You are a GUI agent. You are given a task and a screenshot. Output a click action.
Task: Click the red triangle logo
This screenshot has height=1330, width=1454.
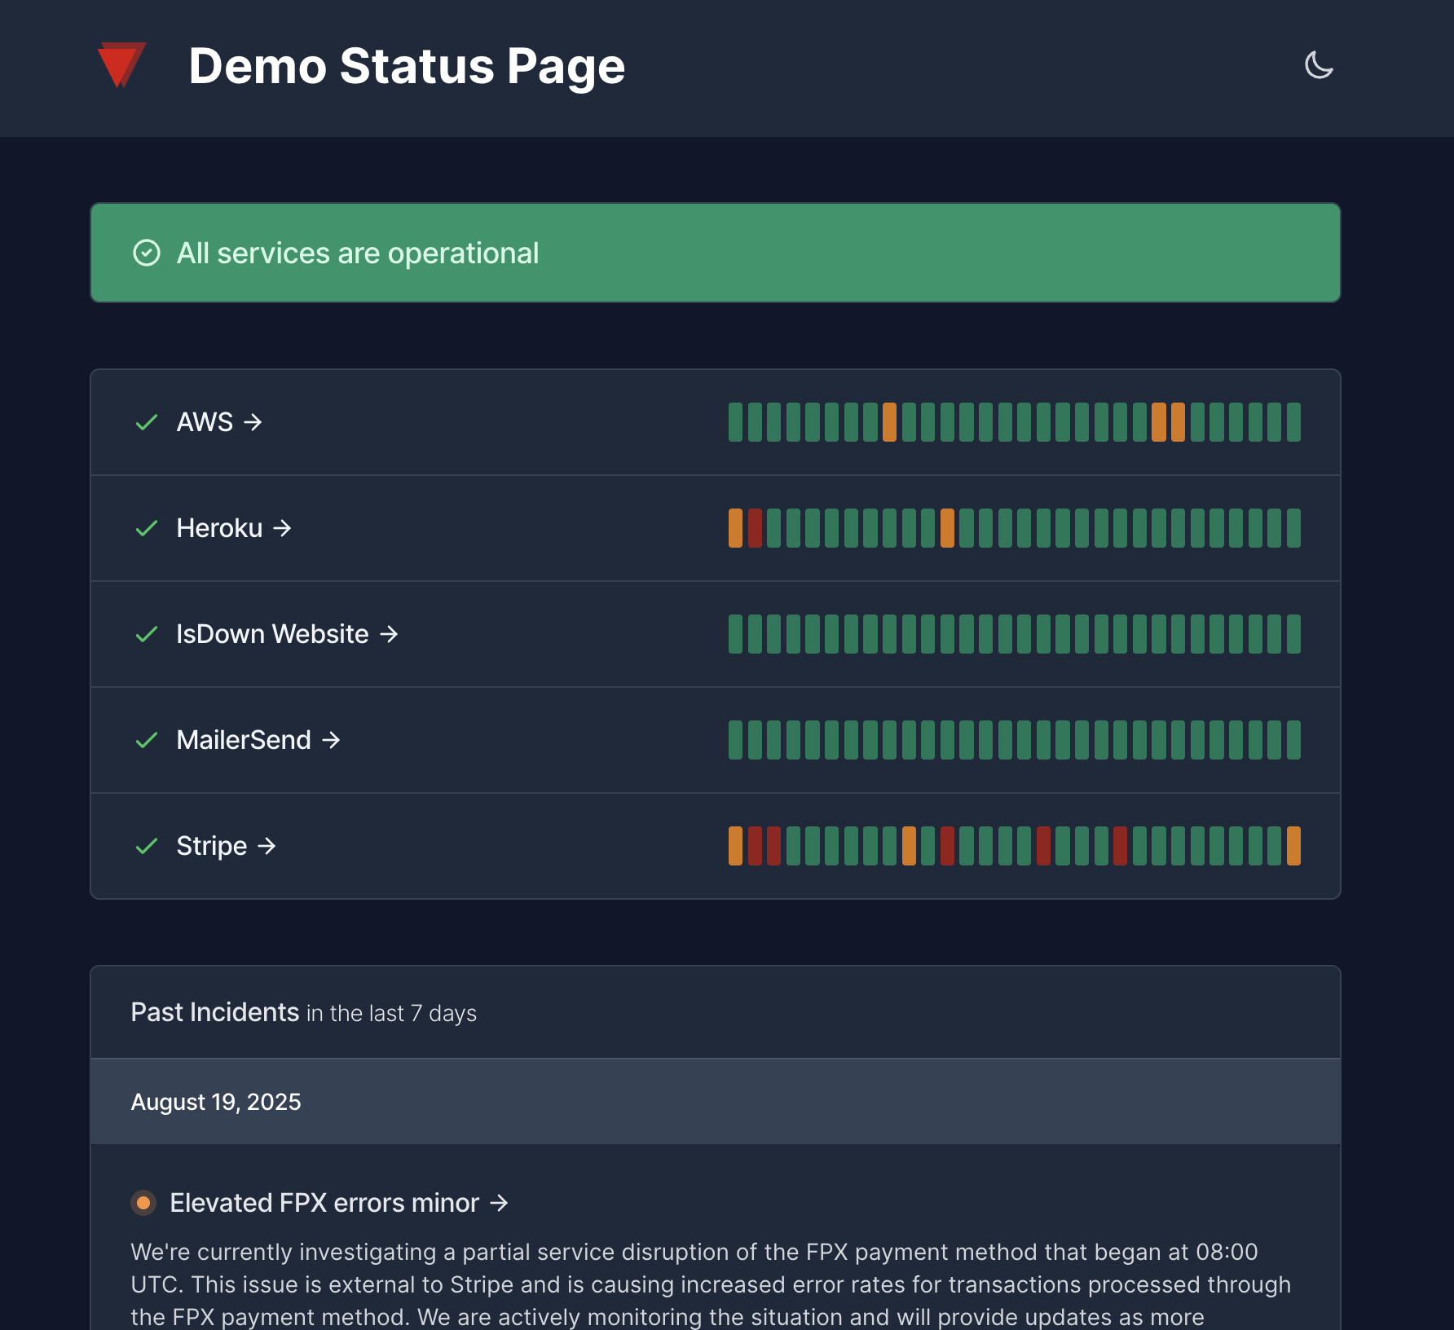pyautogui.click(x=121, y=64)
